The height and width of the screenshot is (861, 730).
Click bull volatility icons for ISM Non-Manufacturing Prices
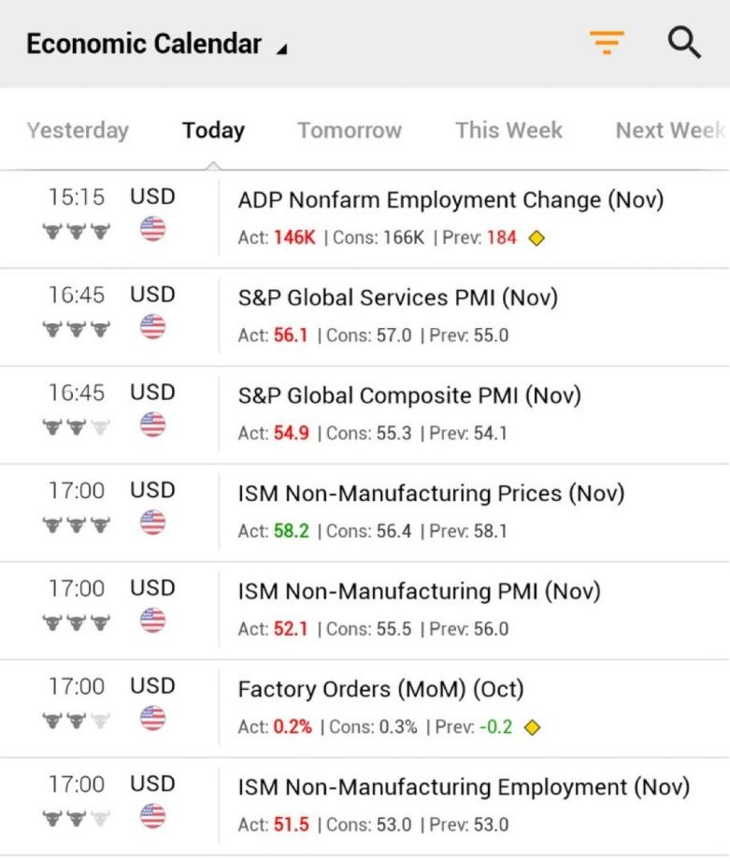click(x=77, y=523)
